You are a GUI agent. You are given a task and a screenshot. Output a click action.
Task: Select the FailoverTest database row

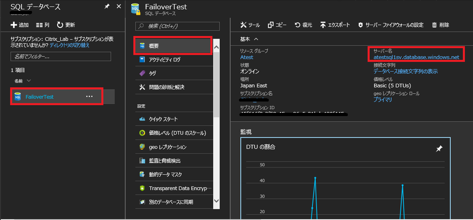[x=63, y=97]
